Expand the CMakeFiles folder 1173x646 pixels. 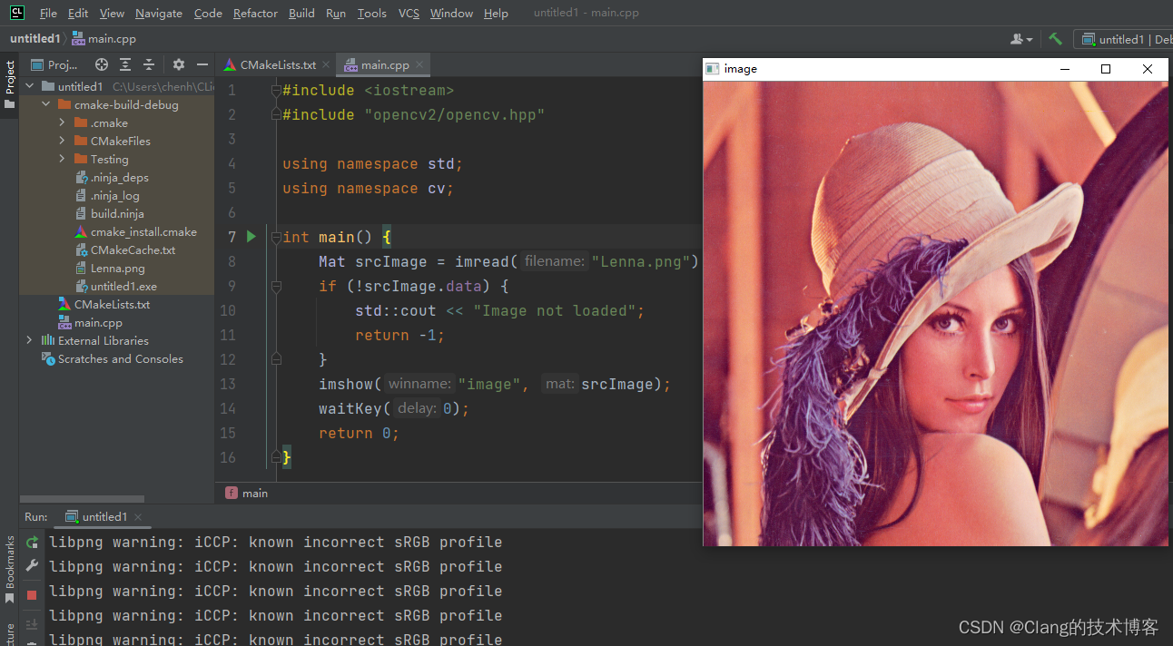point(62,141)
